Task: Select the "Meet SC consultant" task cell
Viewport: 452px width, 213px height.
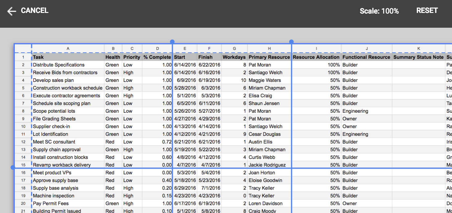Action: coord(68,142)
